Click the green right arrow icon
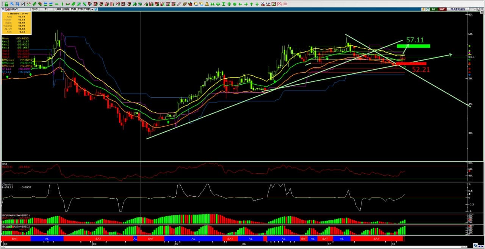The width and height of the screenshot is (485, 249). [246, 4]
